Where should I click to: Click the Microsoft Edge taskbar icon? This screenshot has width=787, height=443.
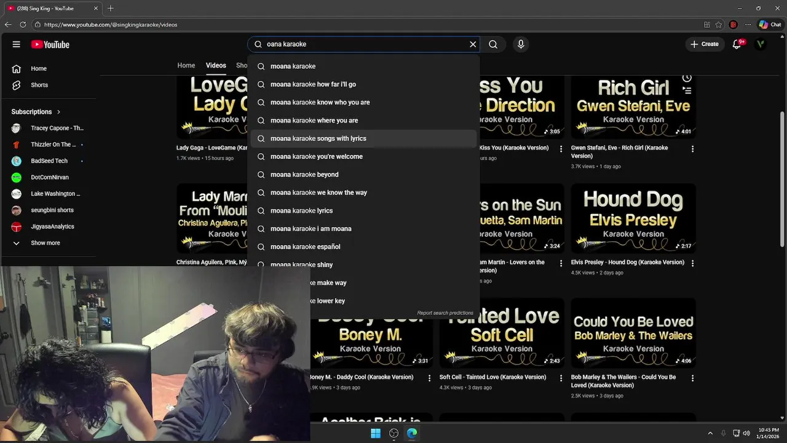[412, 433]
